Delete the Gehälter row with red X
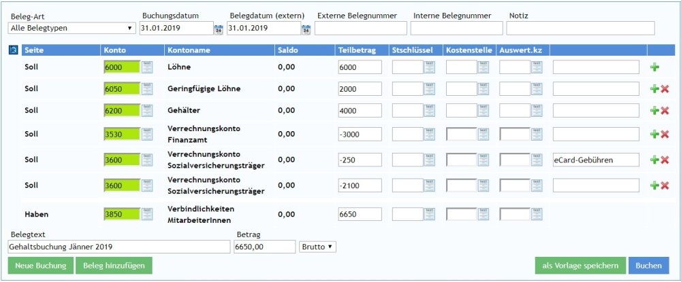Image resolution: width=681 pixels, height=282 pixels. pos(665,111)
